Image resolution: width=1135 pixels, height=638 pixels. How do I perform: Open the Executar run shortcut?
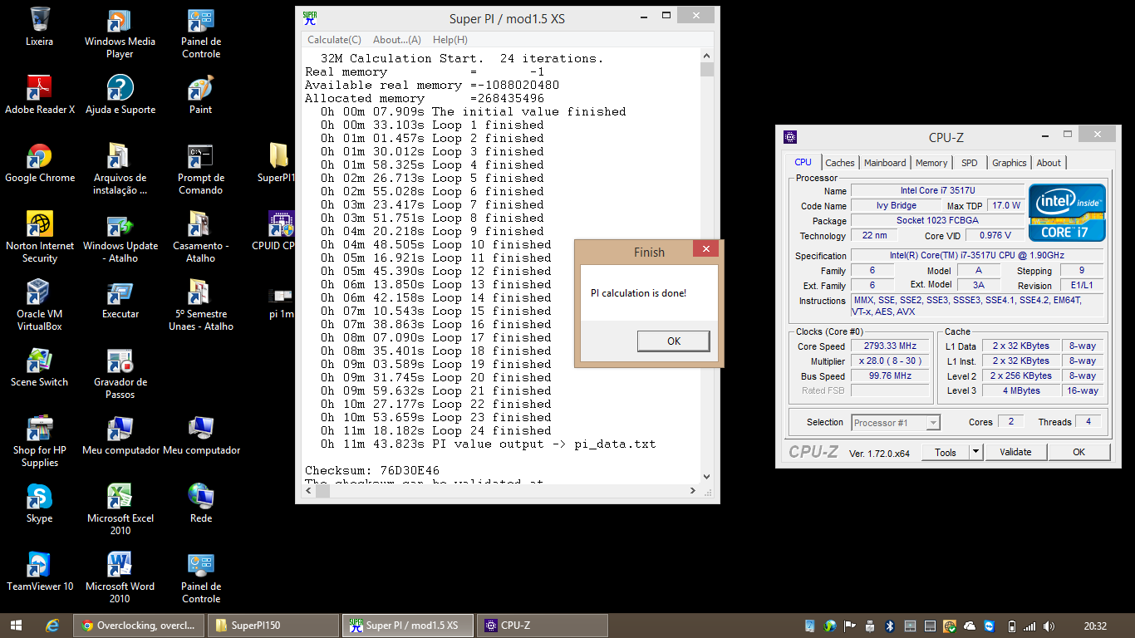point(120,299)
